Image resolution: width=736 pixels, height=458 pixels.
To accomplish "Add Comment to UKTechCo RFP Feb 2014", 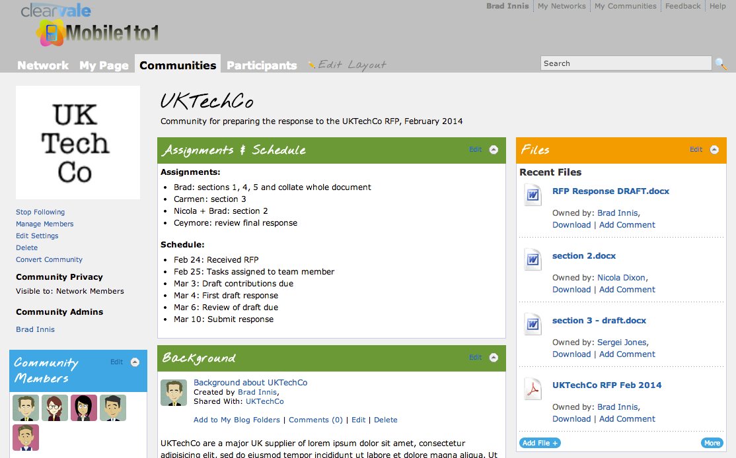I will coord(627,419).
